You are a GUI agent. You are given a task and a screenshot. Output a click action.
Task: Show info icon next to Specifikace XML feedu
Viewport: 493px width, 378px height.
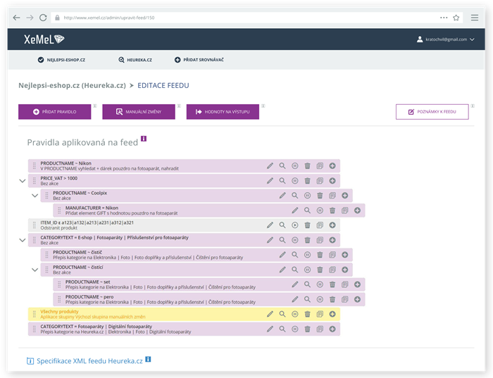click(x=148, y=359)
